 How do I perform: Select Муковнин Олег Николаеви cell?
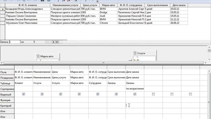pos(28,23)
